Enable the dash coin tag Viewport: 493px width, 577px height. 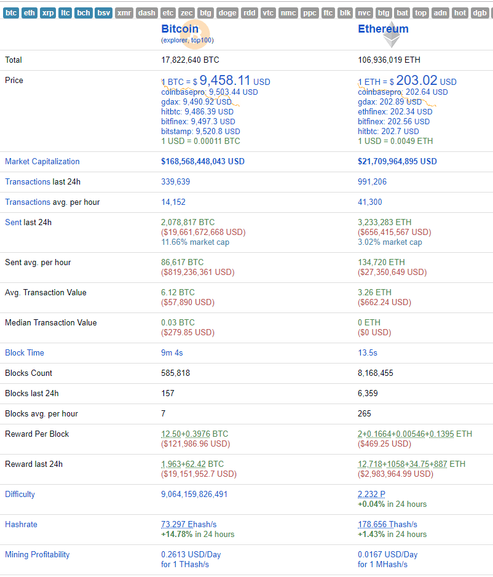pos(147,13)
